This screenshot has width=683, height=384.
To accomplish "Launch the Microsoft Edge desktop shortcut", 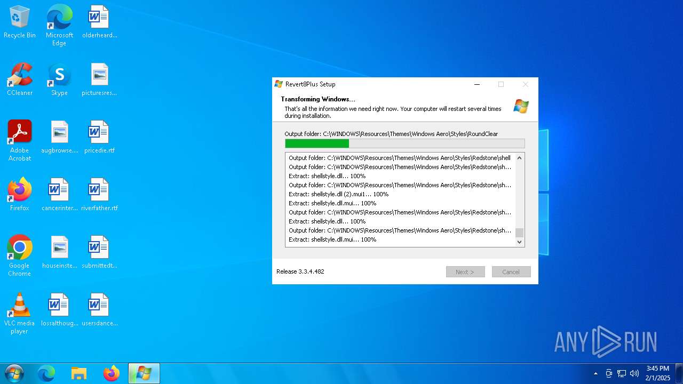I will (x=59, y=25).
